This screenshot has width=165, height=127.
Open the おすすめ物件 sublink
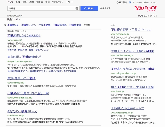click(x=70, y=71)
